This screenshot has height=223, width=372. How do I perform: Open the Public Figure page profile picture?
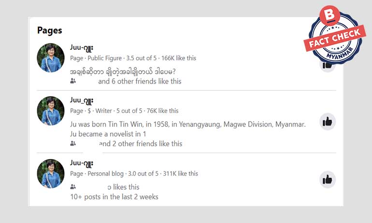pyautogui.click(x=51, y=58)
